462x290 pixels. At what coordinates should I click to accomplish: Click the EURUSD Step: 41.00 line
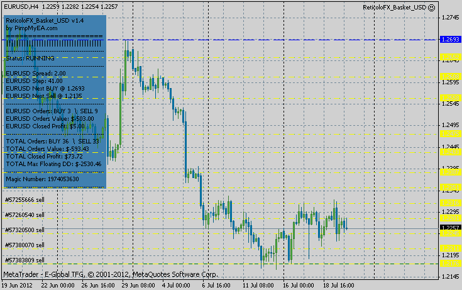pos(34,81)
